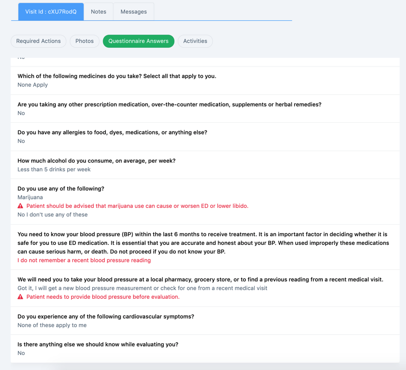
Task: Click the 'Got it, I will get a new blood pressure' answer
Action: point(142,288)
